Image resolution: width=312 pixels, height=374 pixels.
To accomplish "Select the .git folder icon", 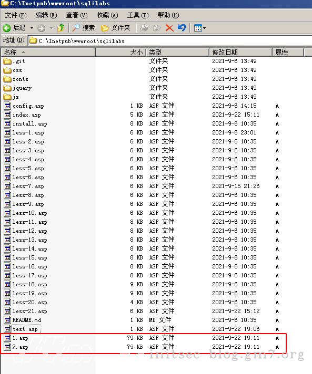I will click(7, 61).
